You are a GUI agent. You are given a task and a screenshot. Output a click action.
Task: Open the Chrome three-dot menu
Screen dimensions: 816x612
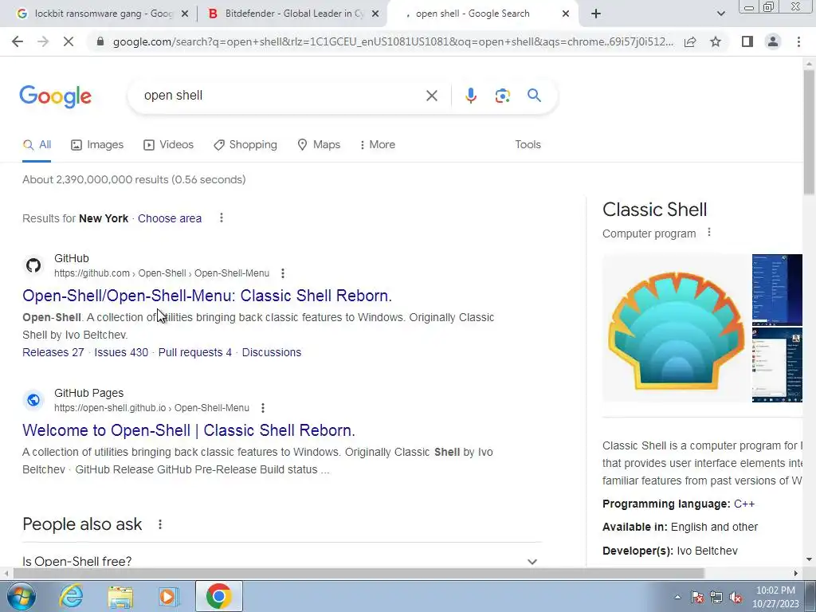pos(798,41)
